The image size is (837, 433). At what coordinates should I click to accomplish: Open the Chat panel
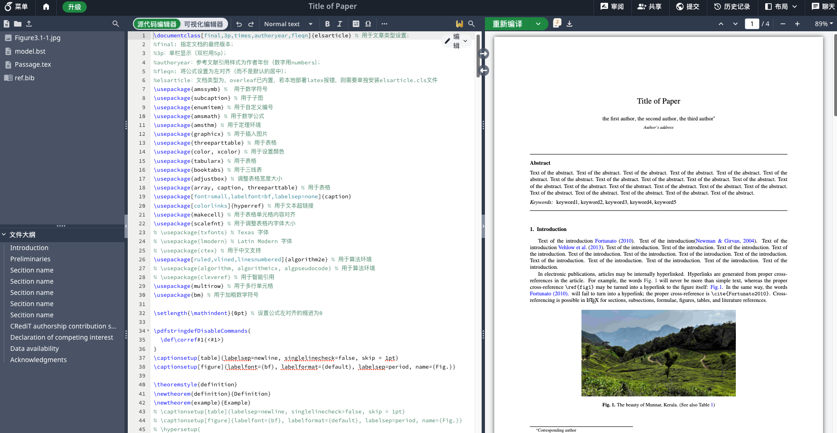823,7
